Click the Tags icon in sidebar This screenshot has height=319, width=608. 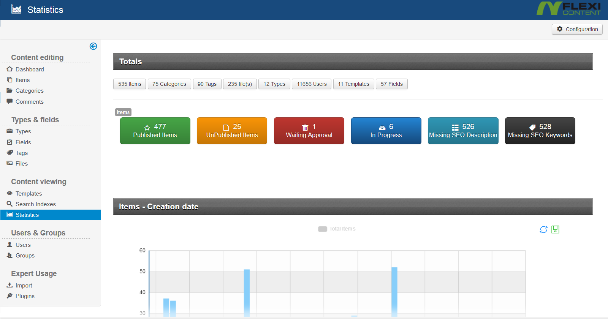coord(10,153)
